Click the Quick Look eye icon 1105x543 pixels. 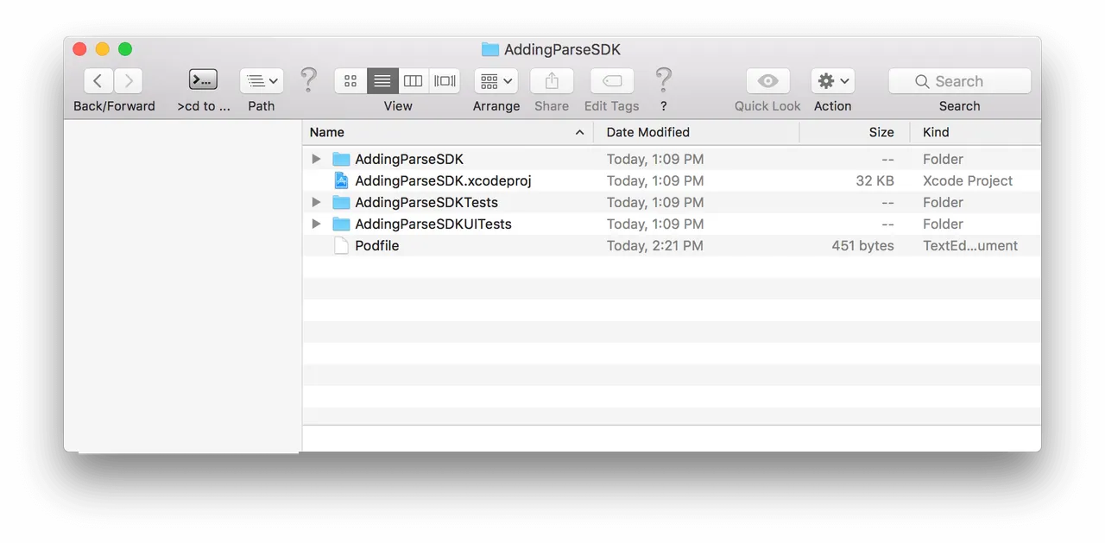[767, 81]
